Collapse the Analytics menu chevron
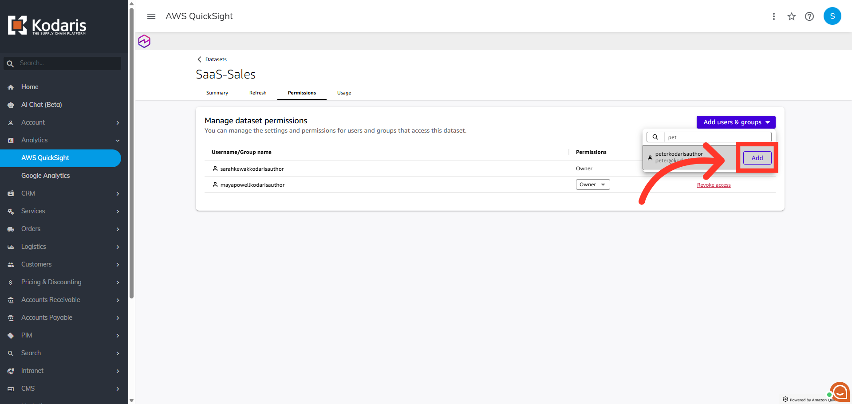Image resolution: width=852 pixels, height=404 pixels. tap(118, 141)
